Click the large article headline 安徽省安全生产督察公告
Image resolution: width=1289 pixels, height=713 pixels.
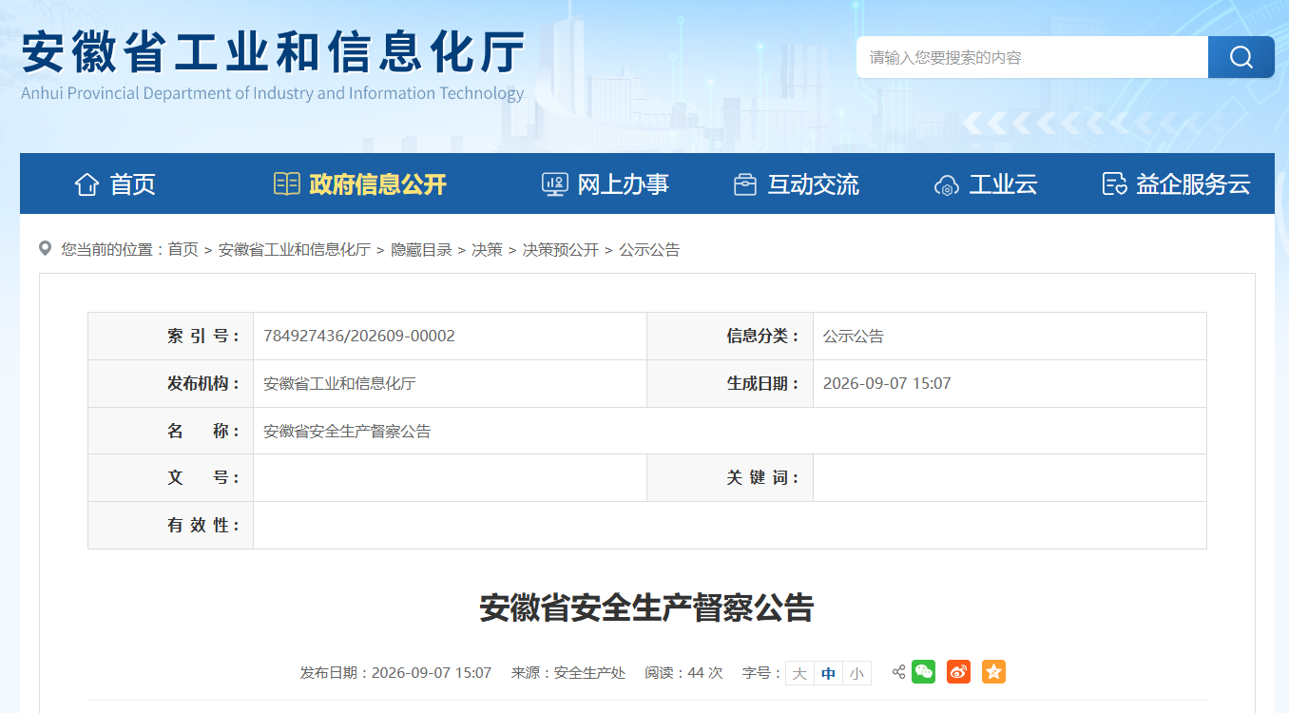[x=646, y=607]
